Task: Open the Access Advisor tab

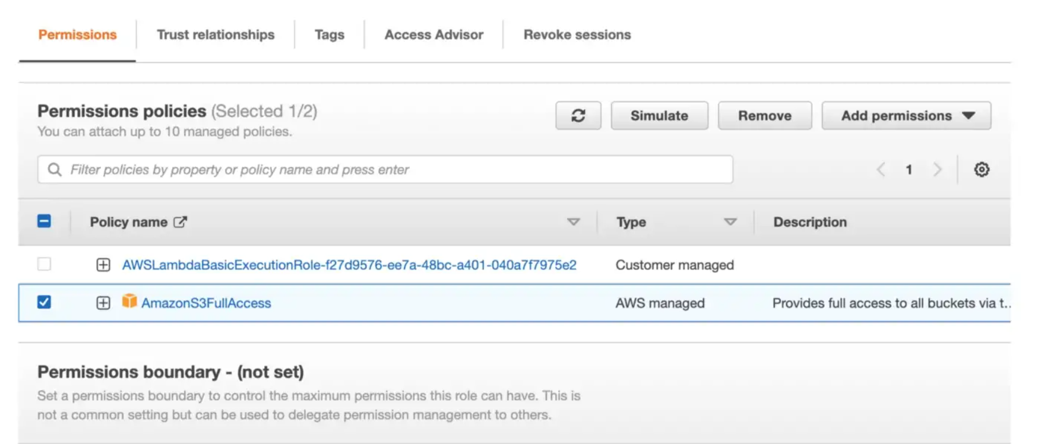Action: tap(433, 34)
